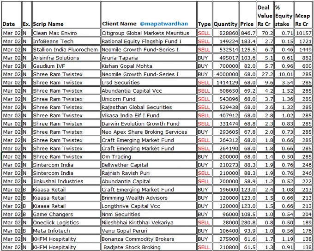The image size is (314, 251).
Task: Select Mcap value 1721 cell
Action: (x=303, y=41)
